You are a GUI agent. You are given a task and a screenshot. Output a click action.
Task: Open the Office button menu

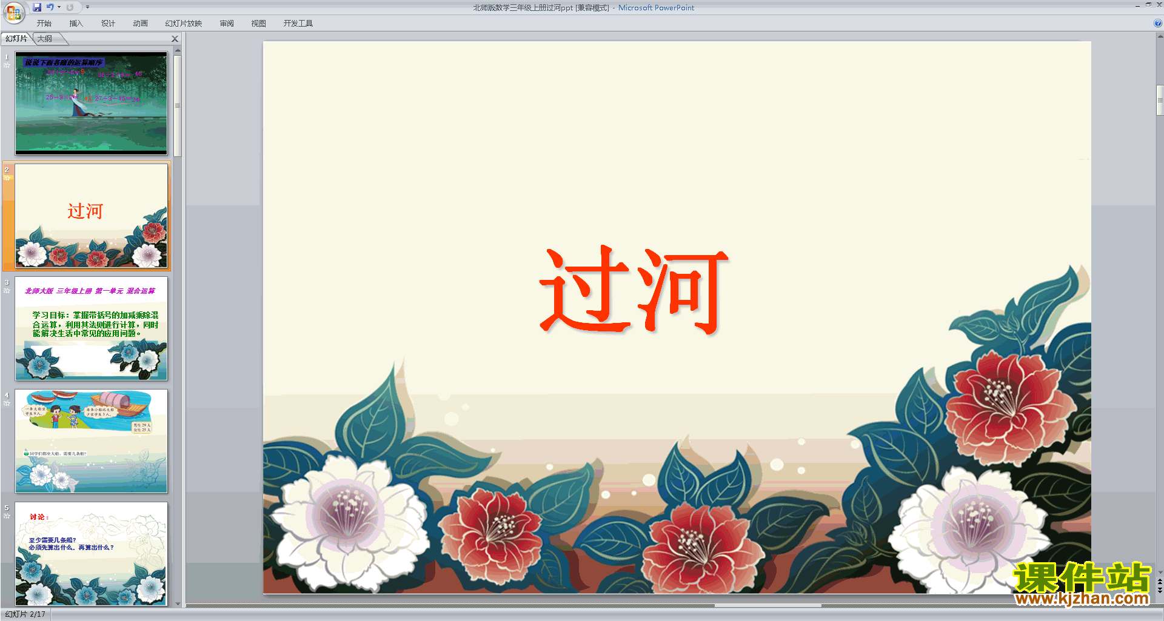point(13,12)
